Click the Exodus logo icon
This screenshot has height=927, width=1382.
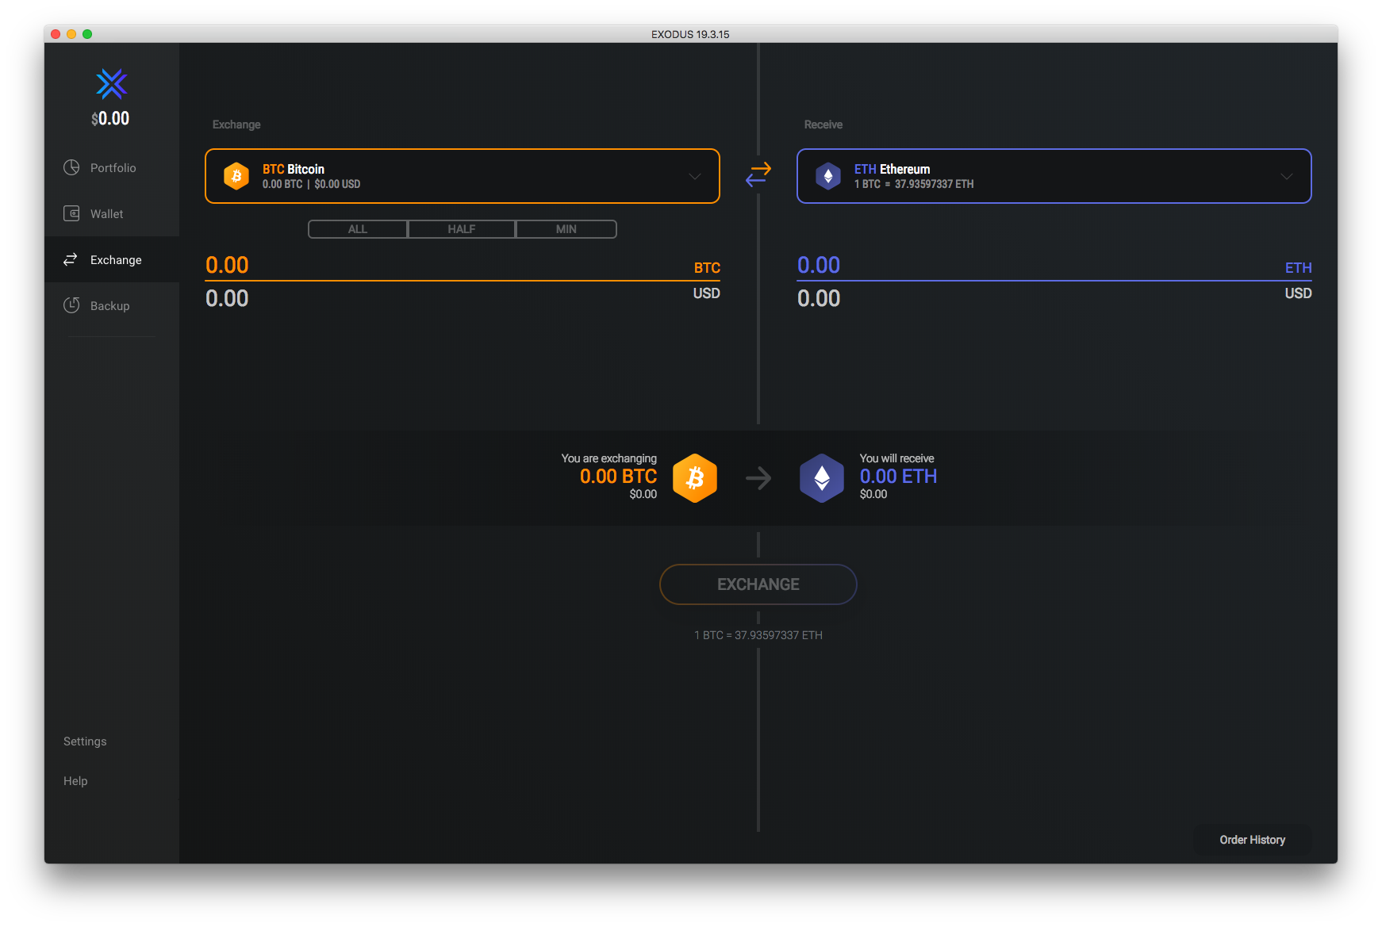[111, 84]
